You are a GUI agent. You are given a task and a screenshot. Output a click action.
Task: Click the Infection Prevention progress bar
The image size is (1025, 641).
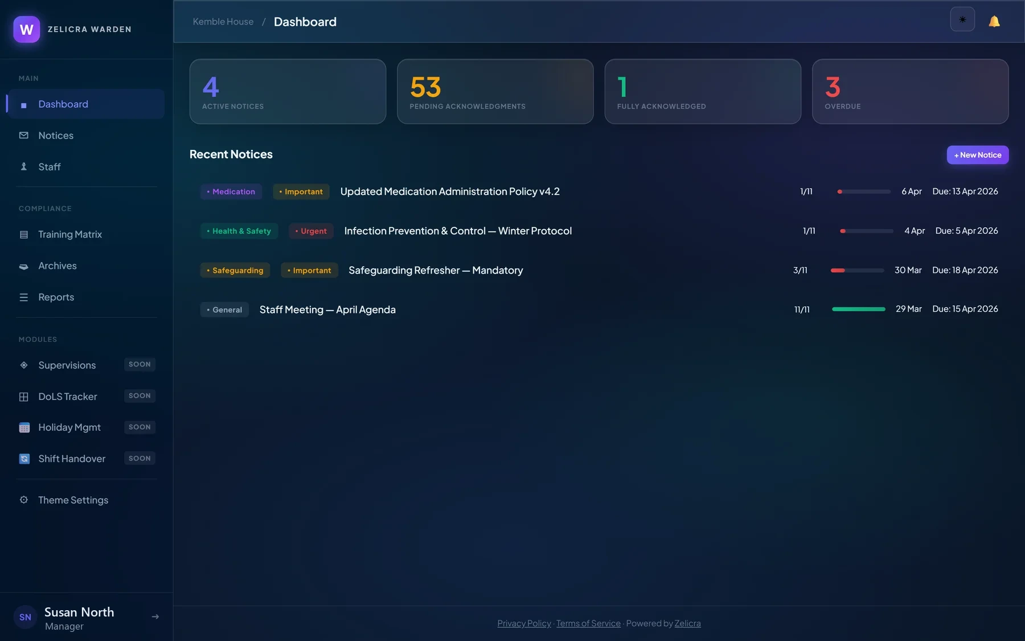pos(867,231)
